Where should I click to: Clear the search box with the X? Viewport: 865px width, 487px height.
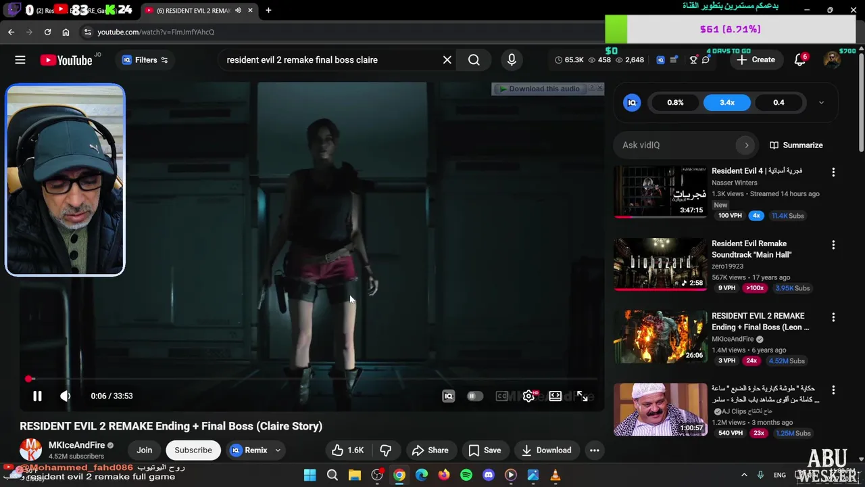447,60
